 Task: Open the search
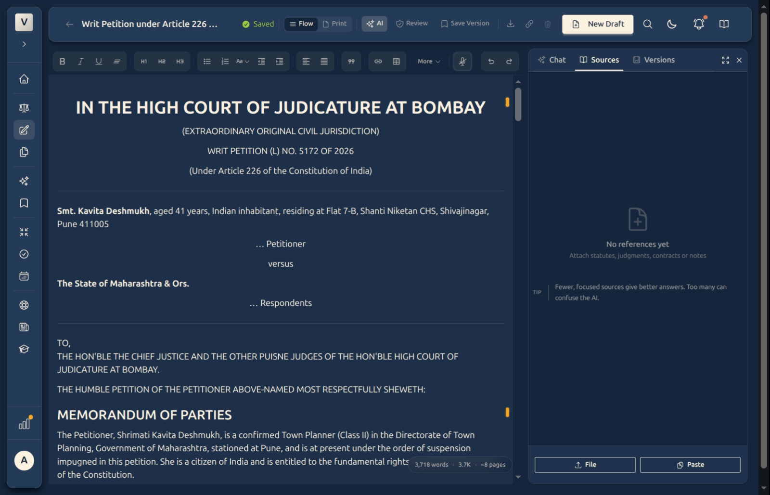[648, 24]
